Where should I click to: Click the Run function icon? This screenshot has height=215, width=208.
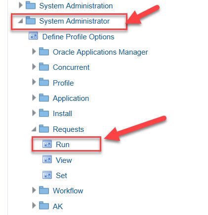tap(47, 144)
